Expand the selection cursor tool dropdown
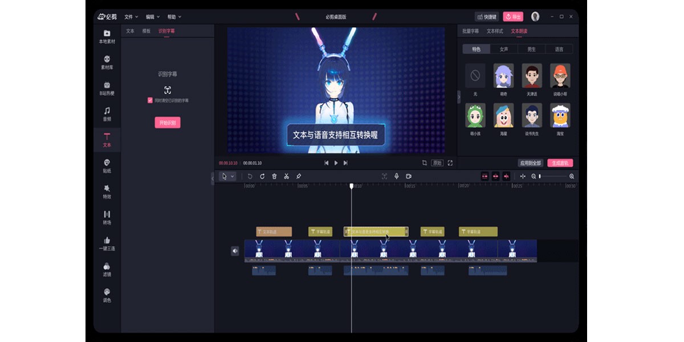 coord(232,177)
